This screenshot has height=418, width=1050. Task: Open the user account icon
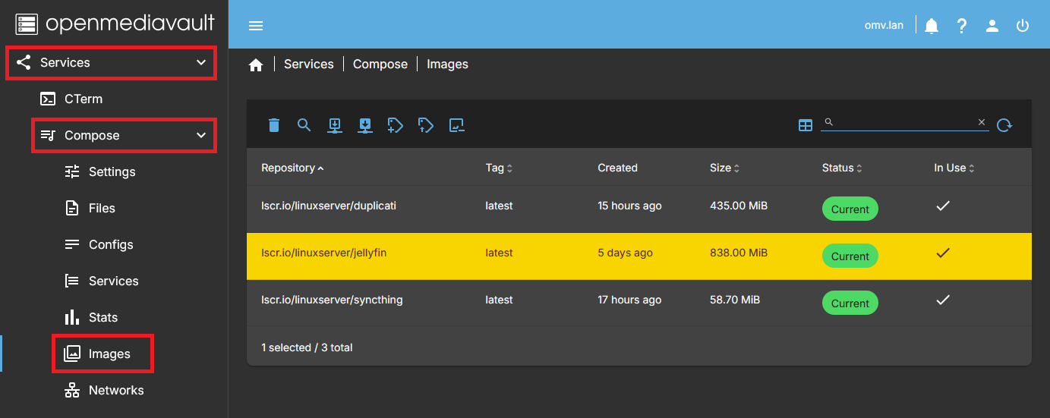click(x=992, y=26)
